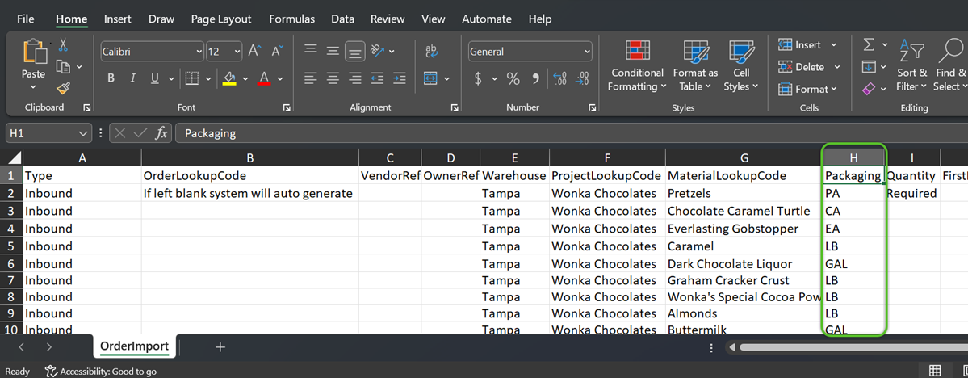This screenshot has width=968, height=378.
Task: Select the OrderImport sheet tab
Action: tap(135, 346)
